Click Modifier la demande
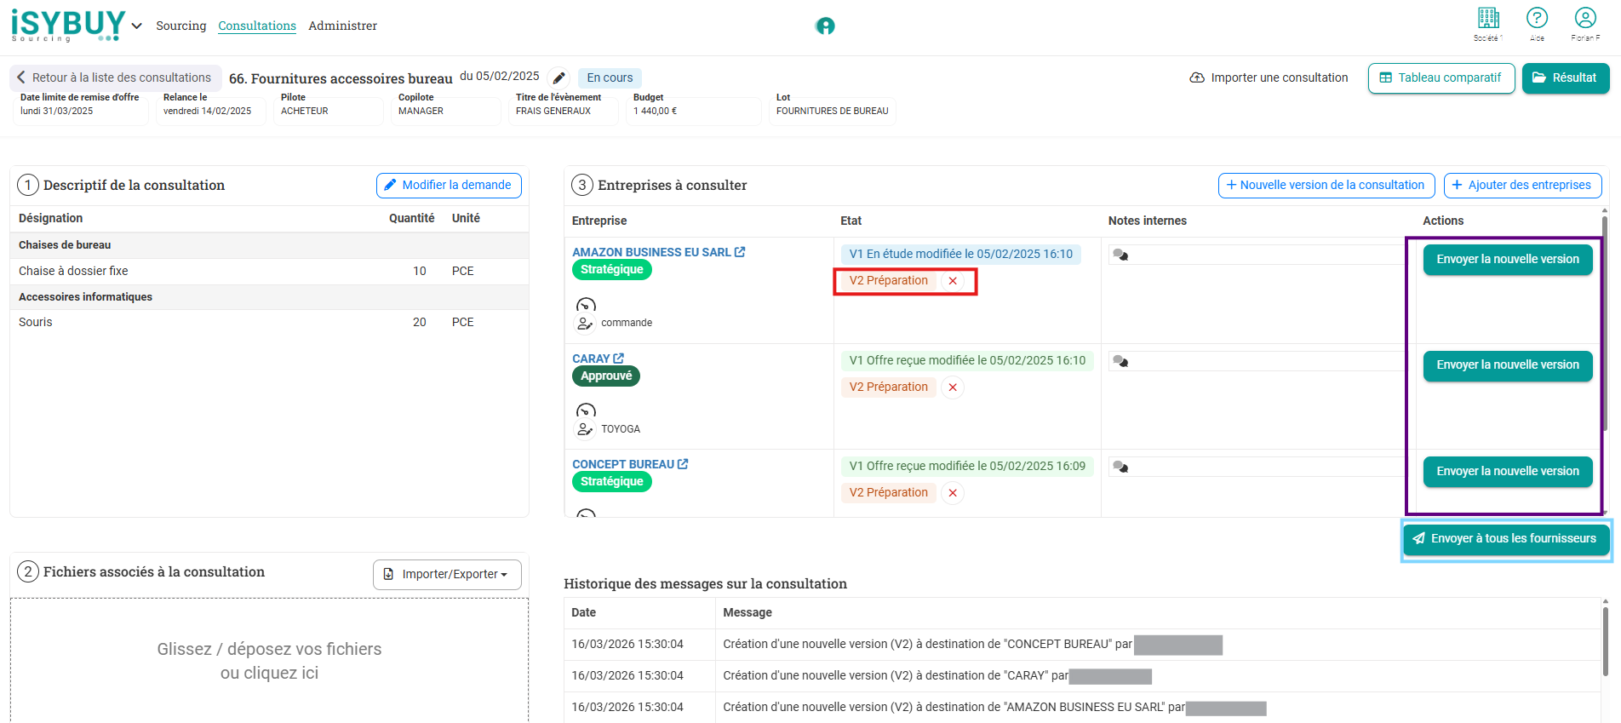The height and width of the screenshot is (723, 1621). [449, 185]
